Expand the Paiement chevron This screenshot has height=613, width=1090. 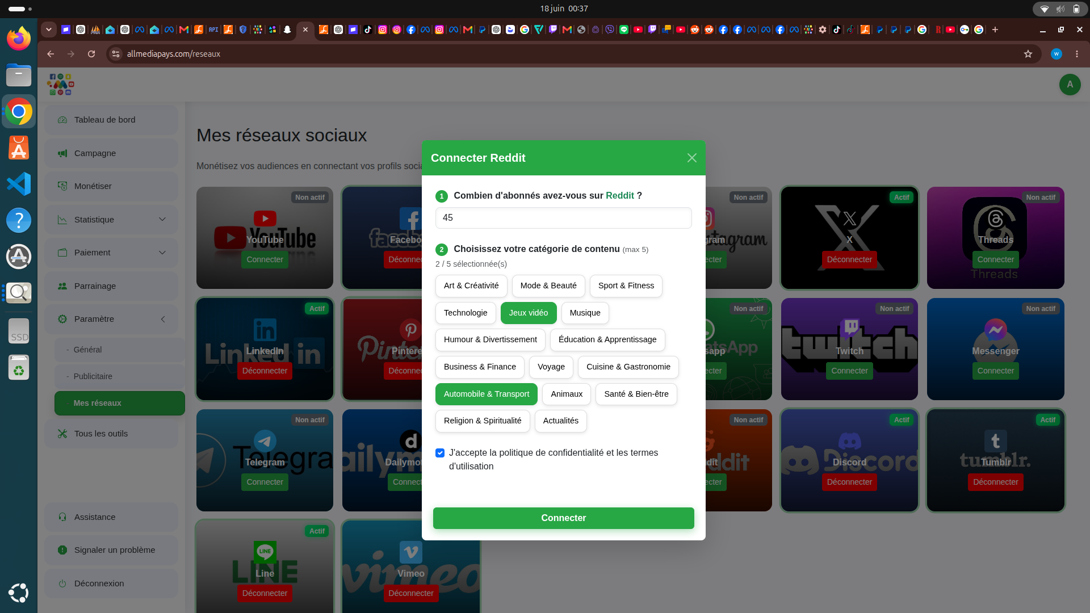(x=162, y=253)
